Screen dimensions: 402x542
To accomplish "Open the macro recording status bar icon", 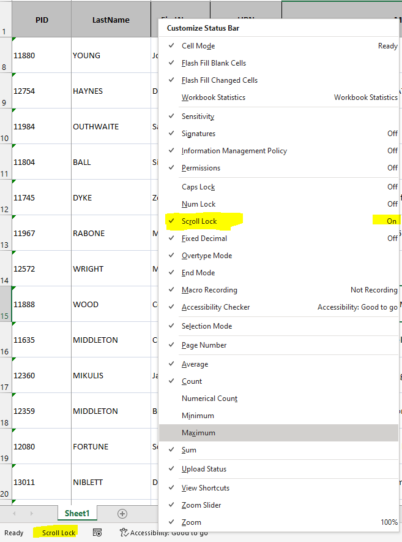I will click(97, 533).
